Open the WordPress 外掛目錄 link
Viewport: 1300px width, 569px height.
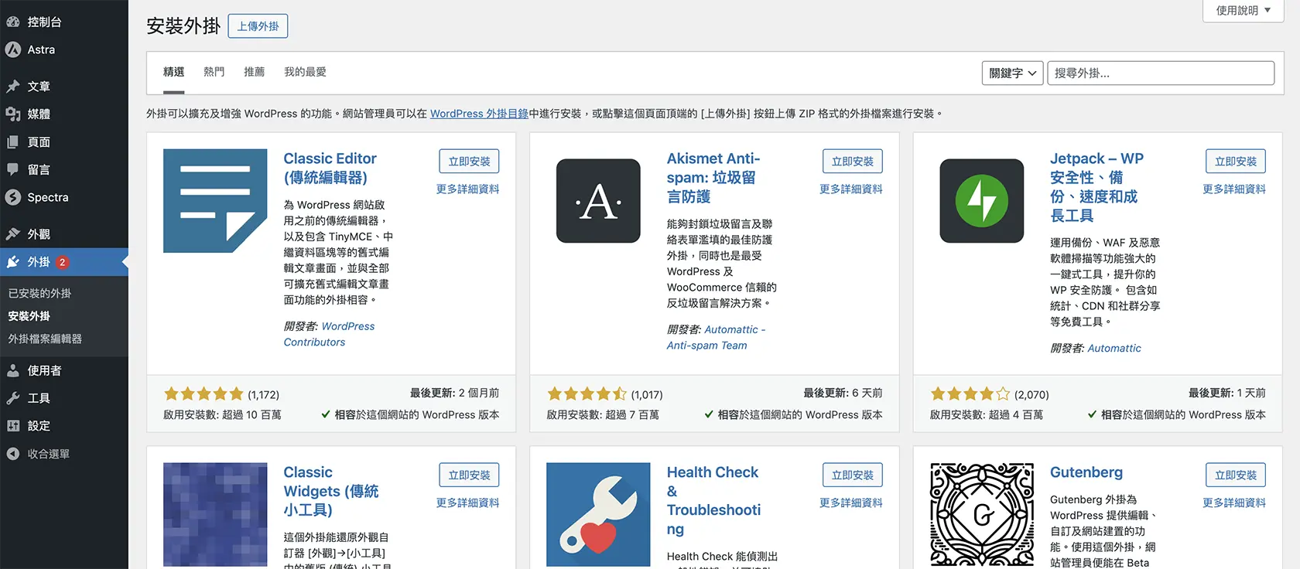click(x=479, y=114)
